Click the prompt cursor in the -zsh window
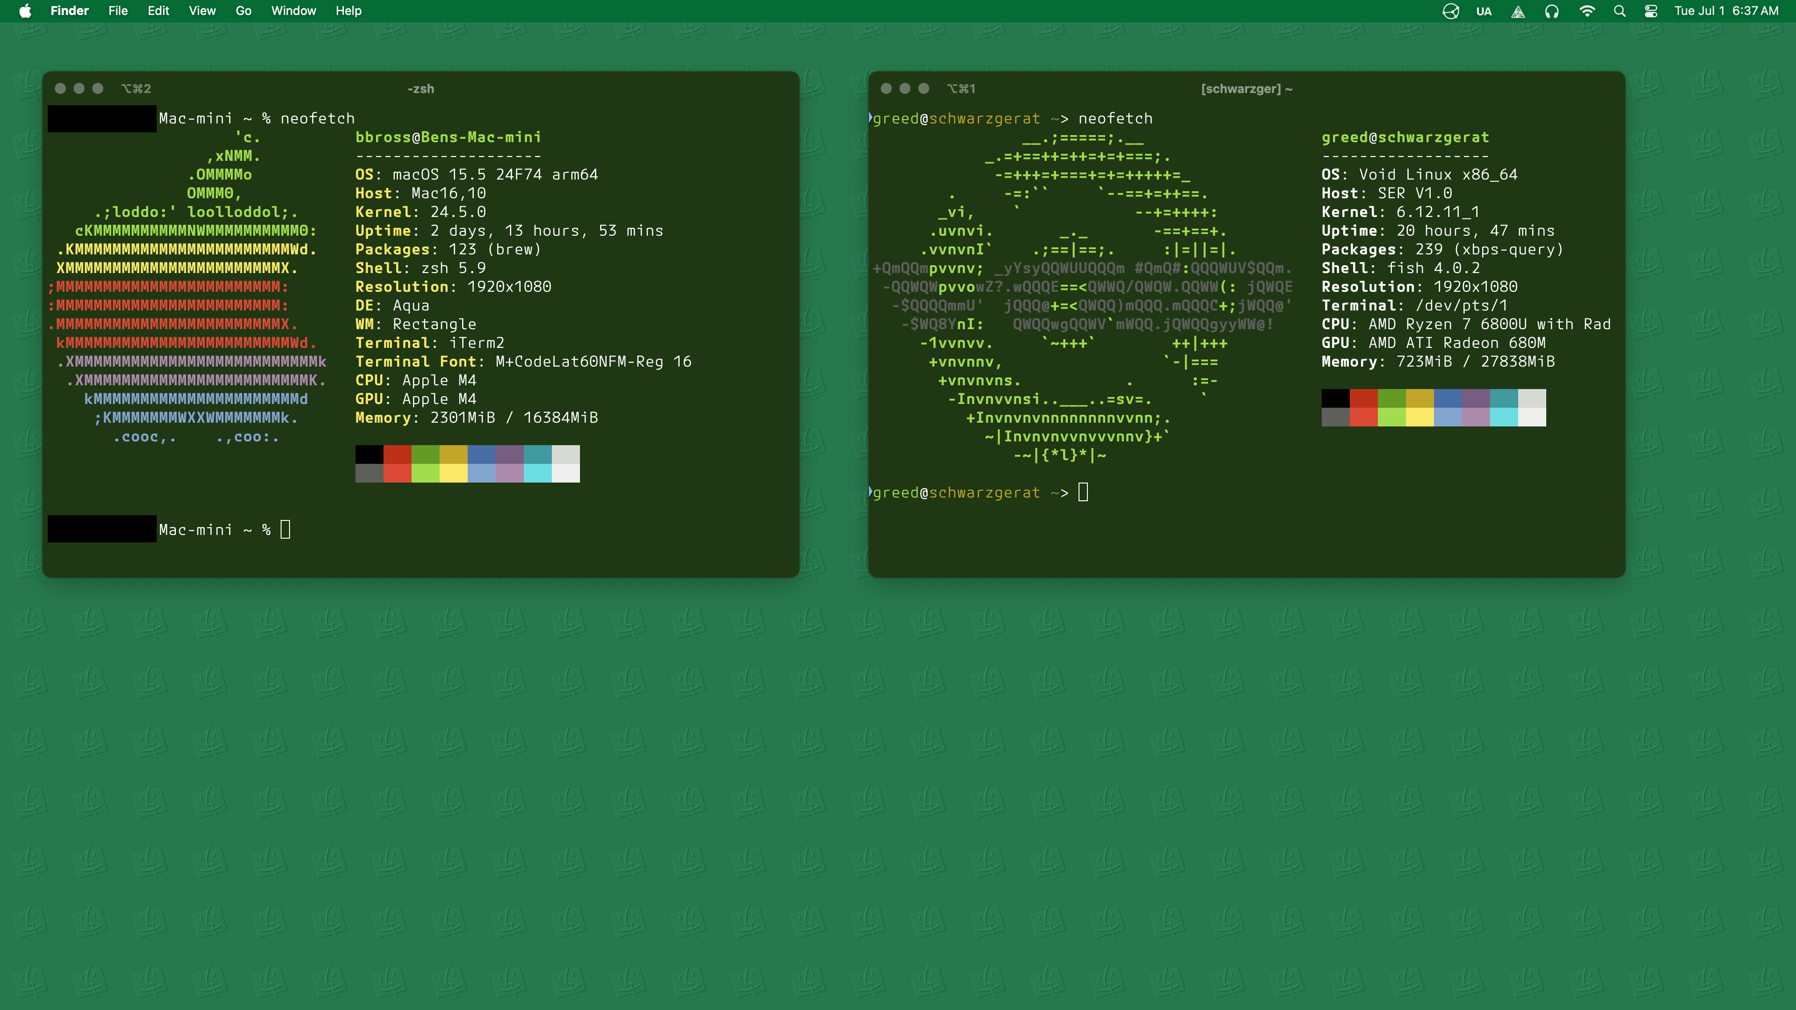This screenshot has width=1796, height=1010. point(285,530)
